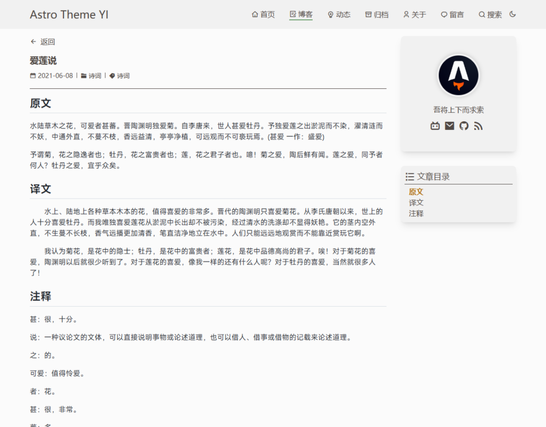The width and height of the screenshot is (546, 427).
Task: Jump to 注释 in table of contents
Action: coord(416,213)
